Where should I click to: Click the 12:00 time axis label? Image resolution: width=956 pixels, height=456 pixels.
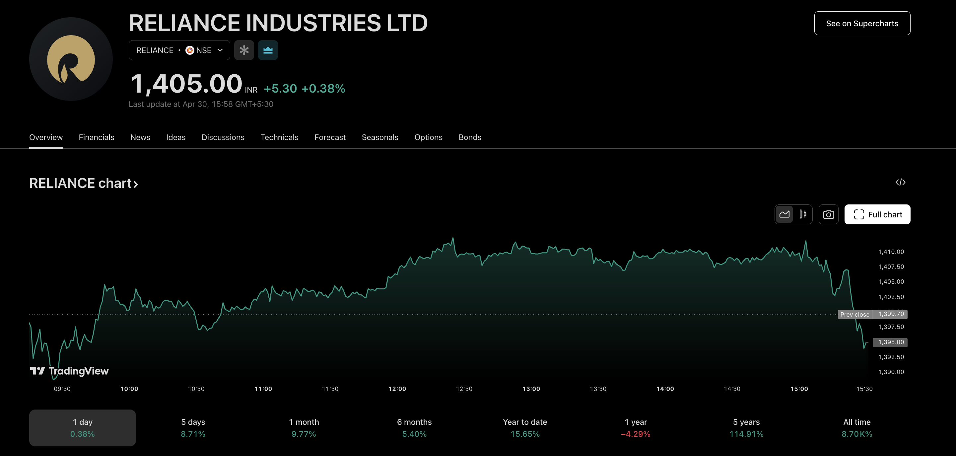coord(397,389)
